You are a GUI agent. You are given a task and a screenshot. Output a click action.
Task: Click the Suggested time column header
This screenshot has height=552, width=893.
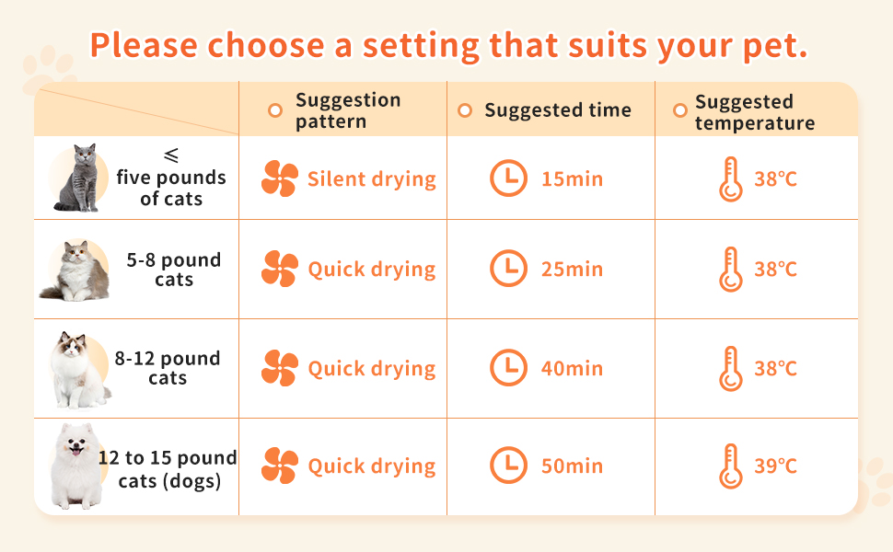coord(558,110)
